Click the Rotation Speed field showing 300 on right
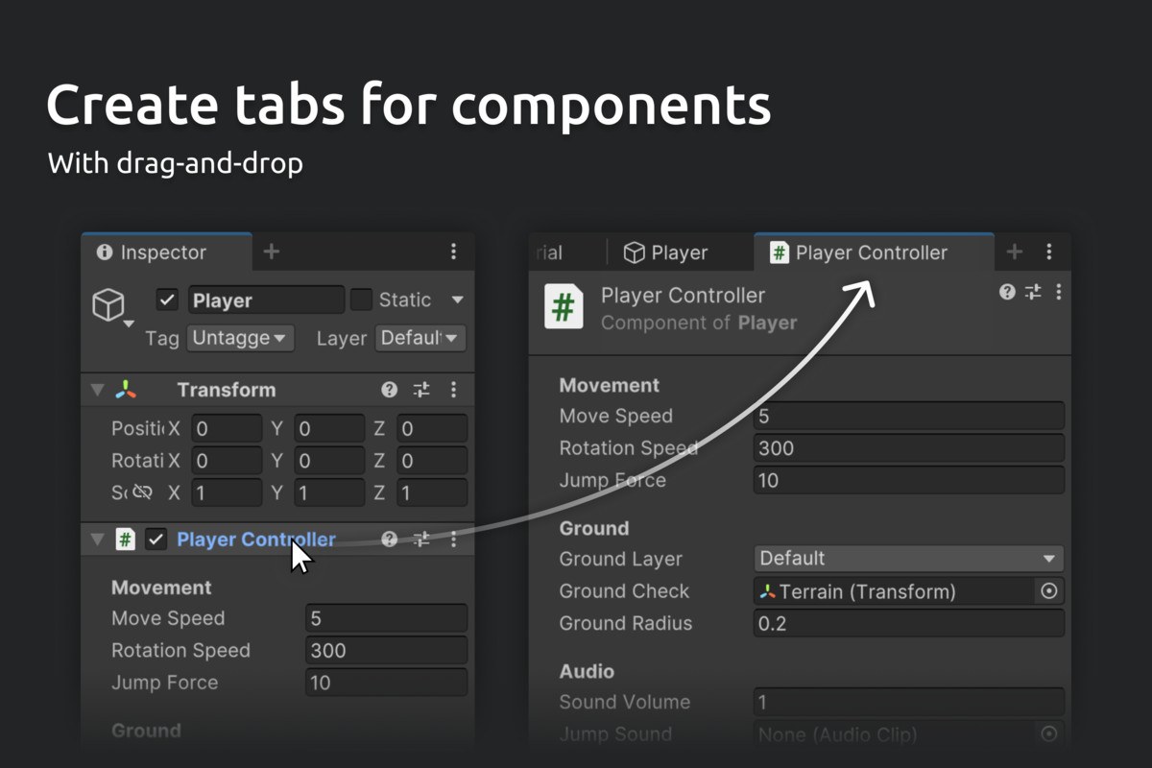The height and width of the screenshot is (768, 1152). point(909,448)
